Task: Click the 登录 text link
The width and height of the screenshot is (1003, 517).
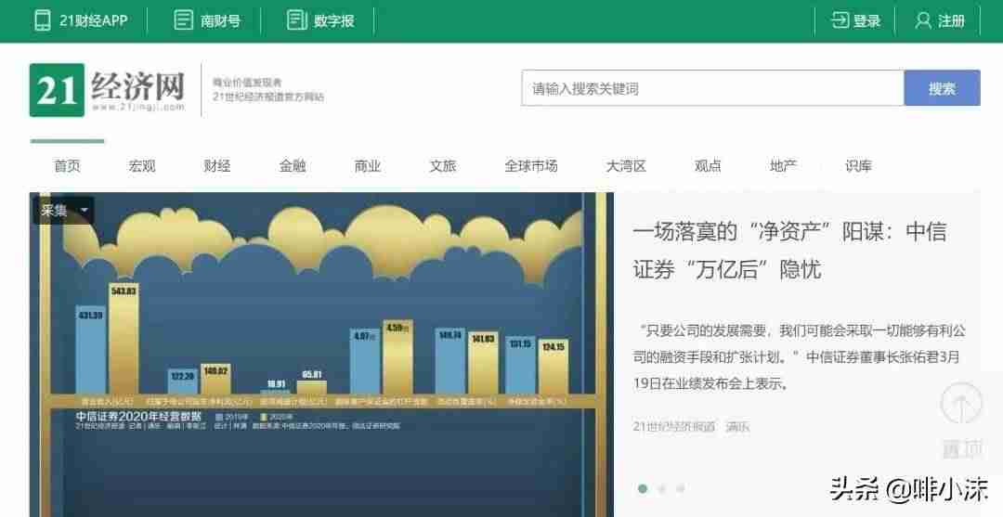Action: 866,20
